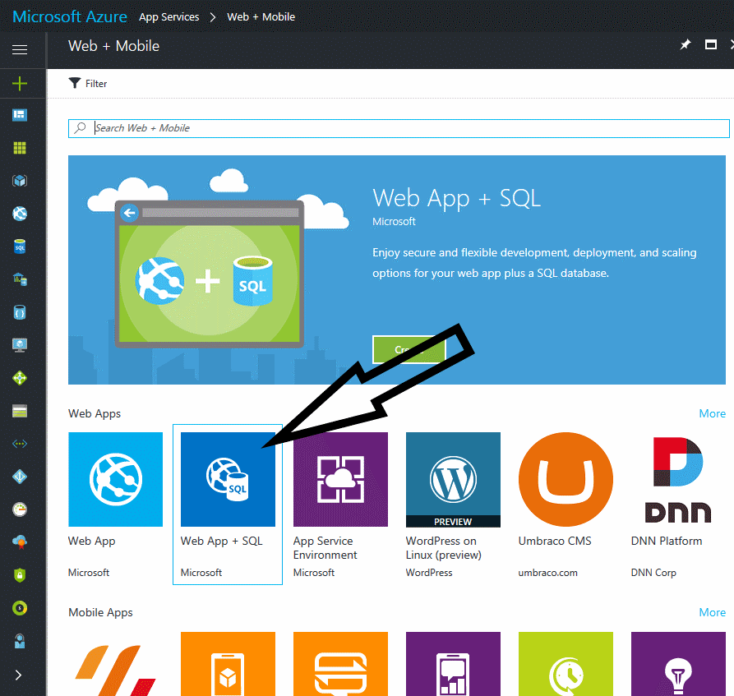Screen dimensions: 734x696
Task: Click the Web App + SQL banner illustration
Action: [x=210, y=274]
